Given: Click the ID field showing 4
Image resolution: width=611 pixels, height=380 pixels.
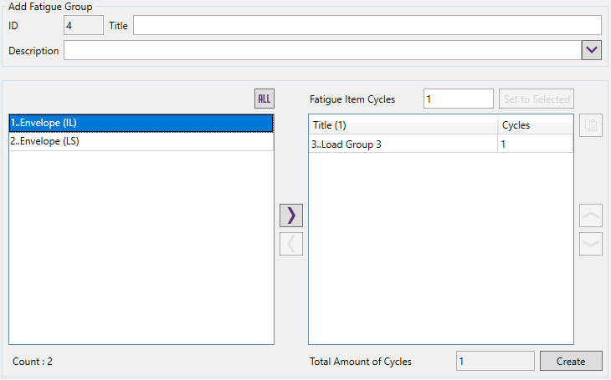Looking at the screenshot, I should click(84, 26).
